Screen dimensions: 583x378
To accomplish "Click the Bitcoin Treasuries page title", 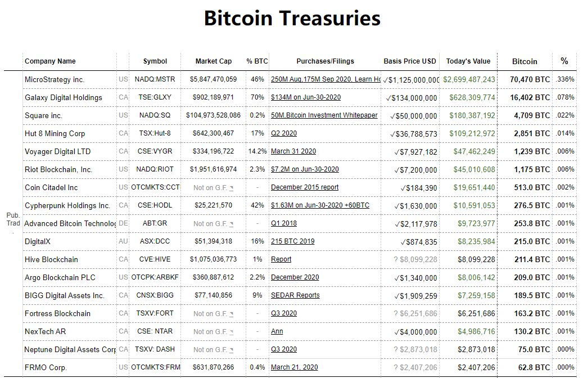I will coord(292,18).
